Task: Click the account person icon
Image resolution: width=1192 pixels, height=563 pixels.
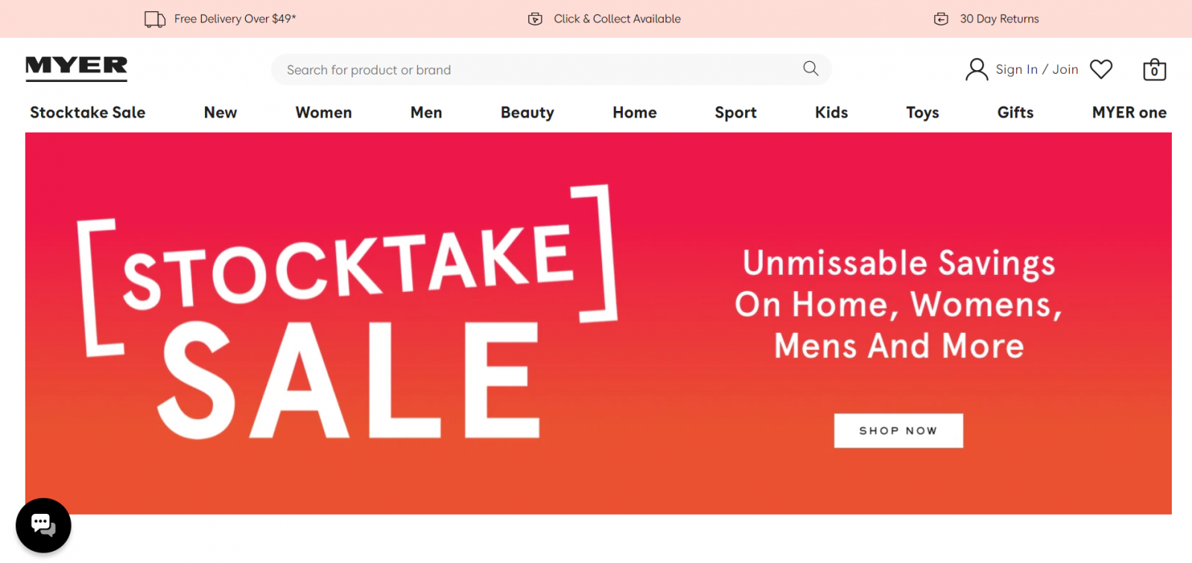Action: tap(977, 69)
